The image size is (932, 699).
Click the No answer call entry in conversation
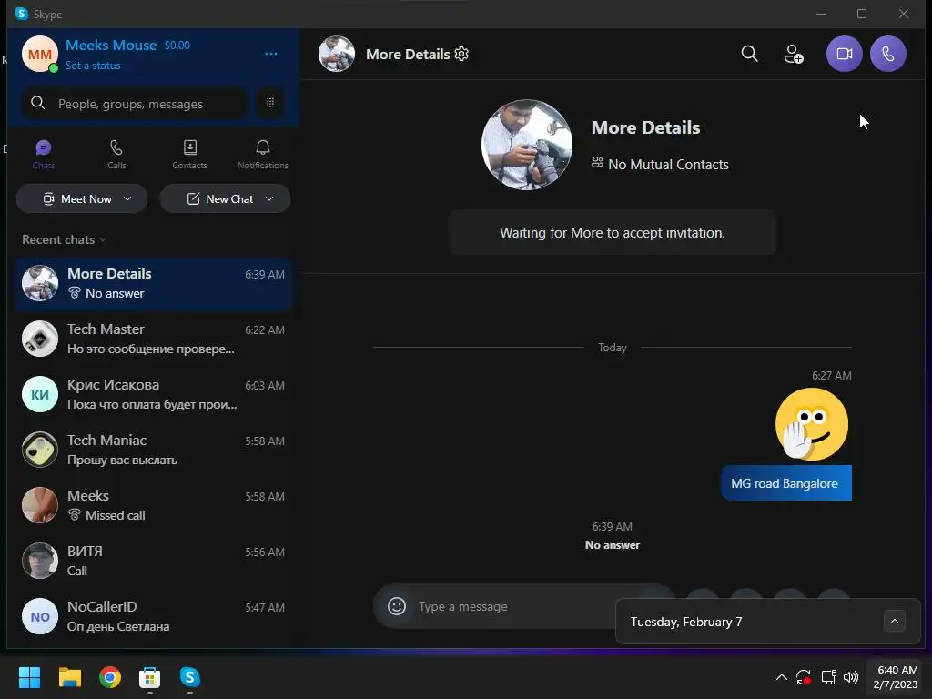pos(613,544)
